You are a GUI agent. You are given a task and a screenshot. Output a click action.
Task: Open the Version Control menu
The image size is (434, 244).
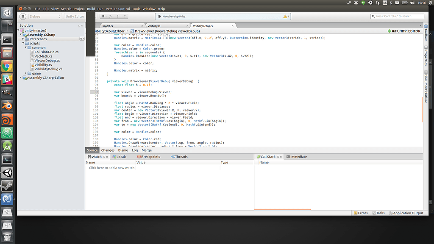click(117, 8)
